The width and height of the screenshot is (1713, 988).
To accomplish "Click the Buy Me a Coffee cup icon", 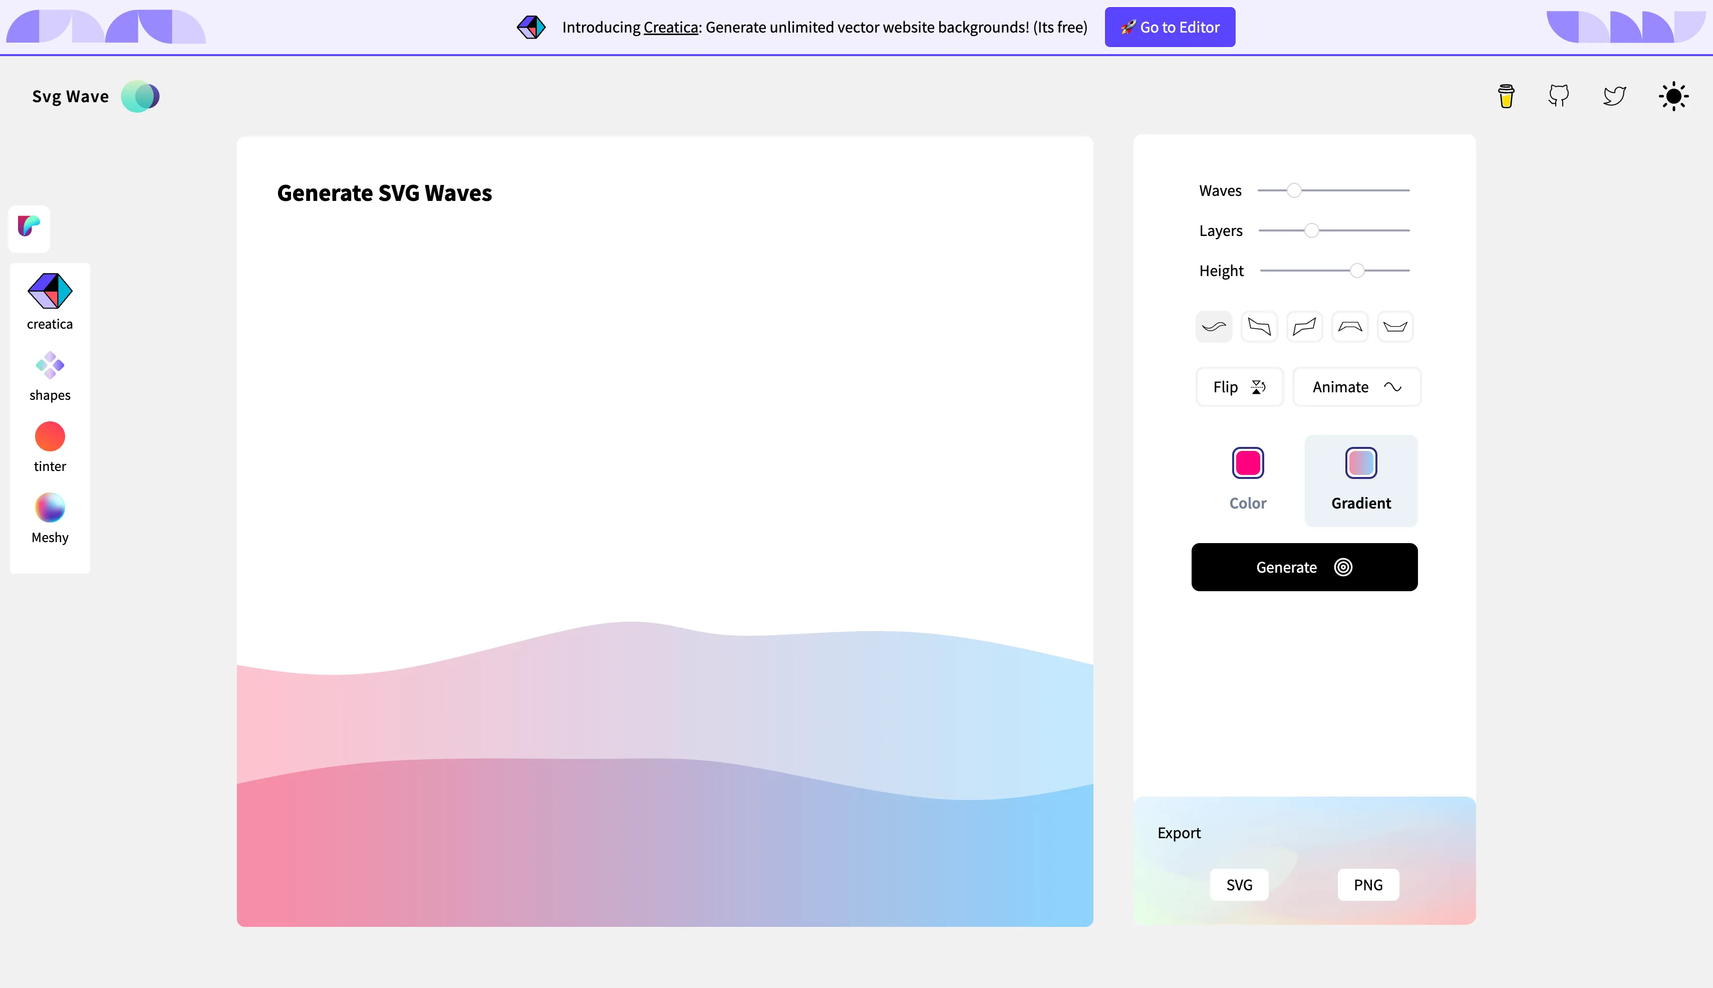I will click(1506, 96).
